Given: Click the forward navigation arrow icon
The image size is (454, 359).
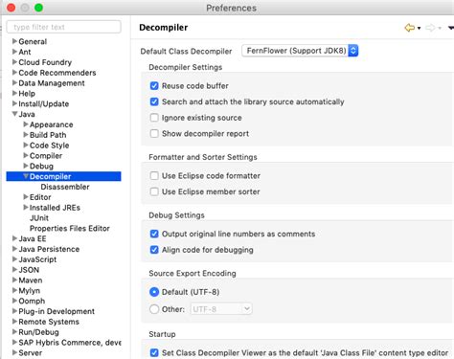Looking at the screenshot, I should [x=430, y=28].
